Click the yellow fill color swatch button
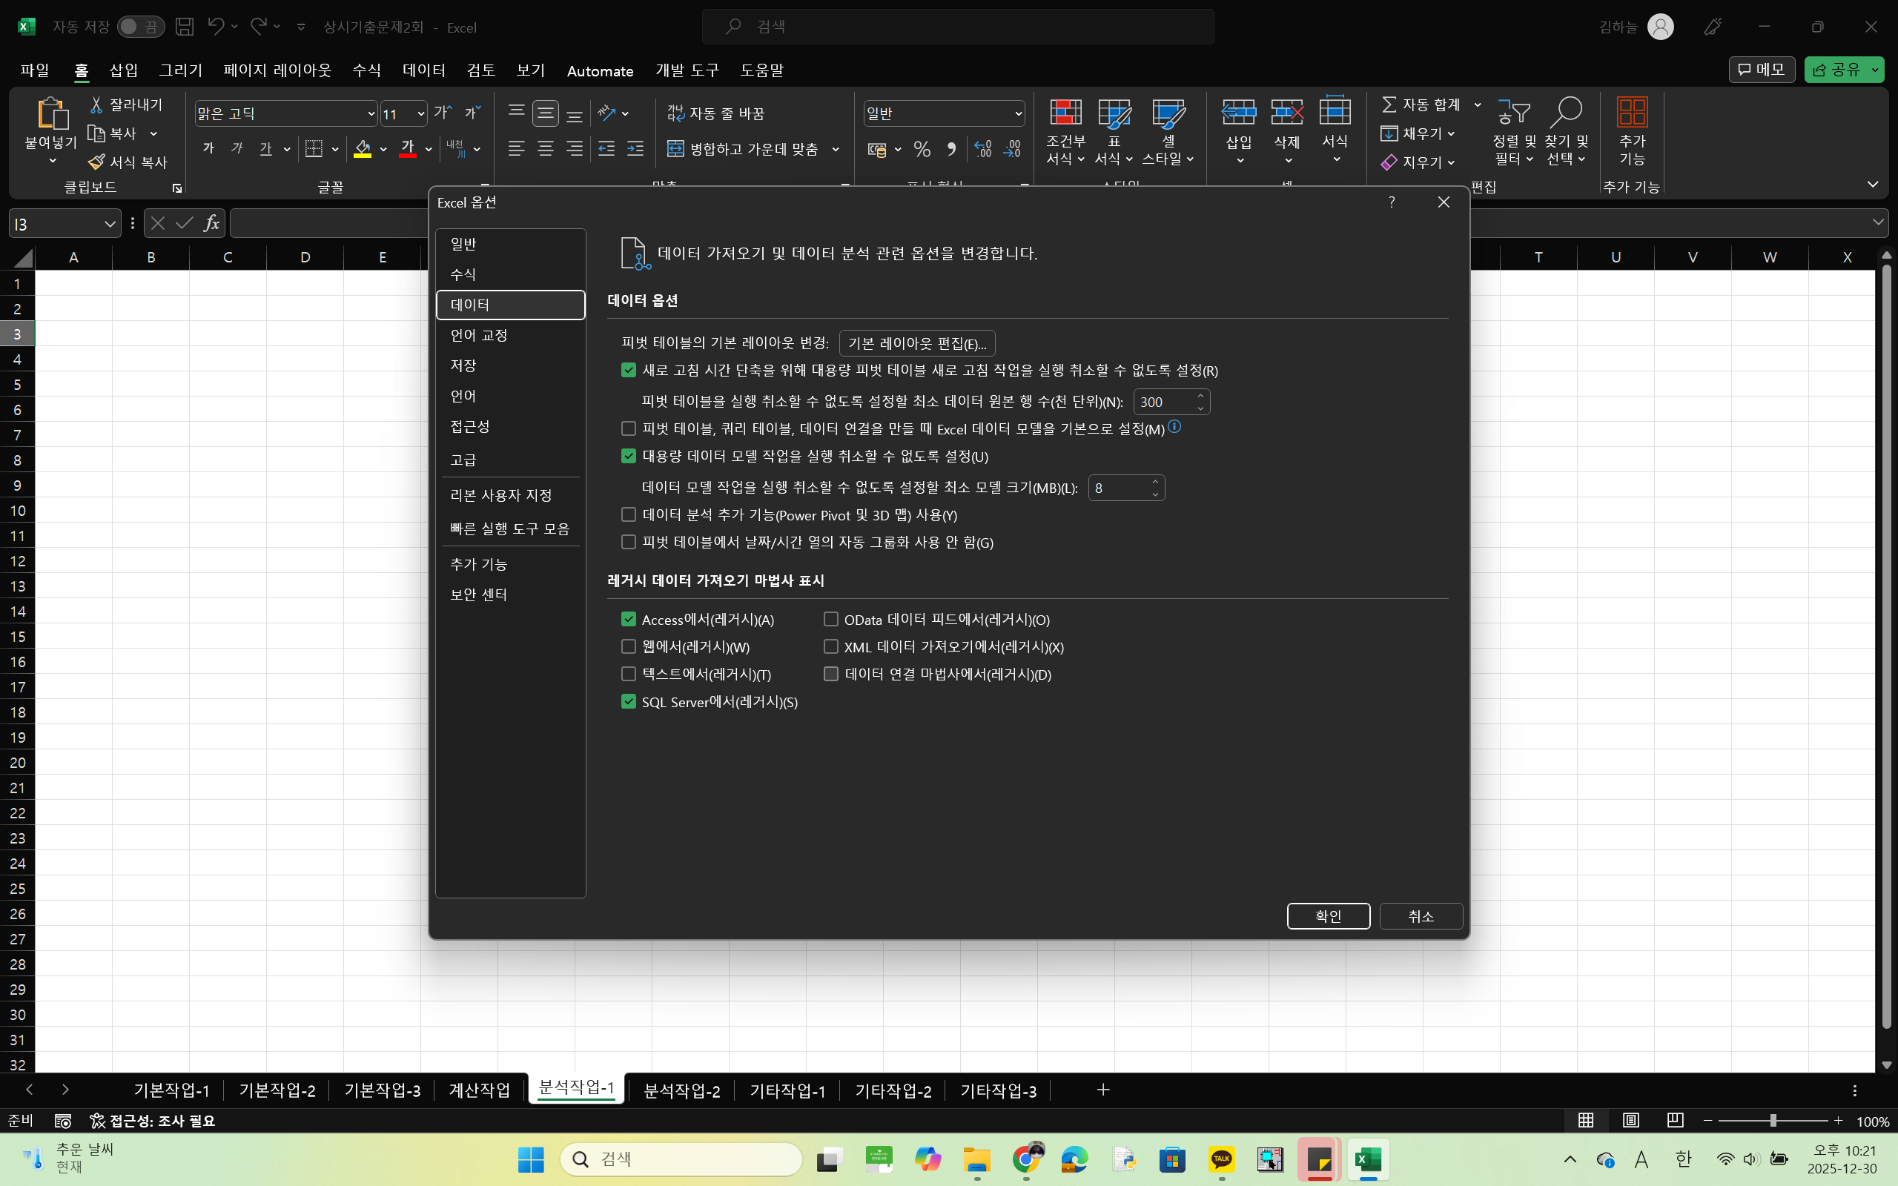Image resolution: width=1898 pixels, height=1186 pixels. [363, 148]
